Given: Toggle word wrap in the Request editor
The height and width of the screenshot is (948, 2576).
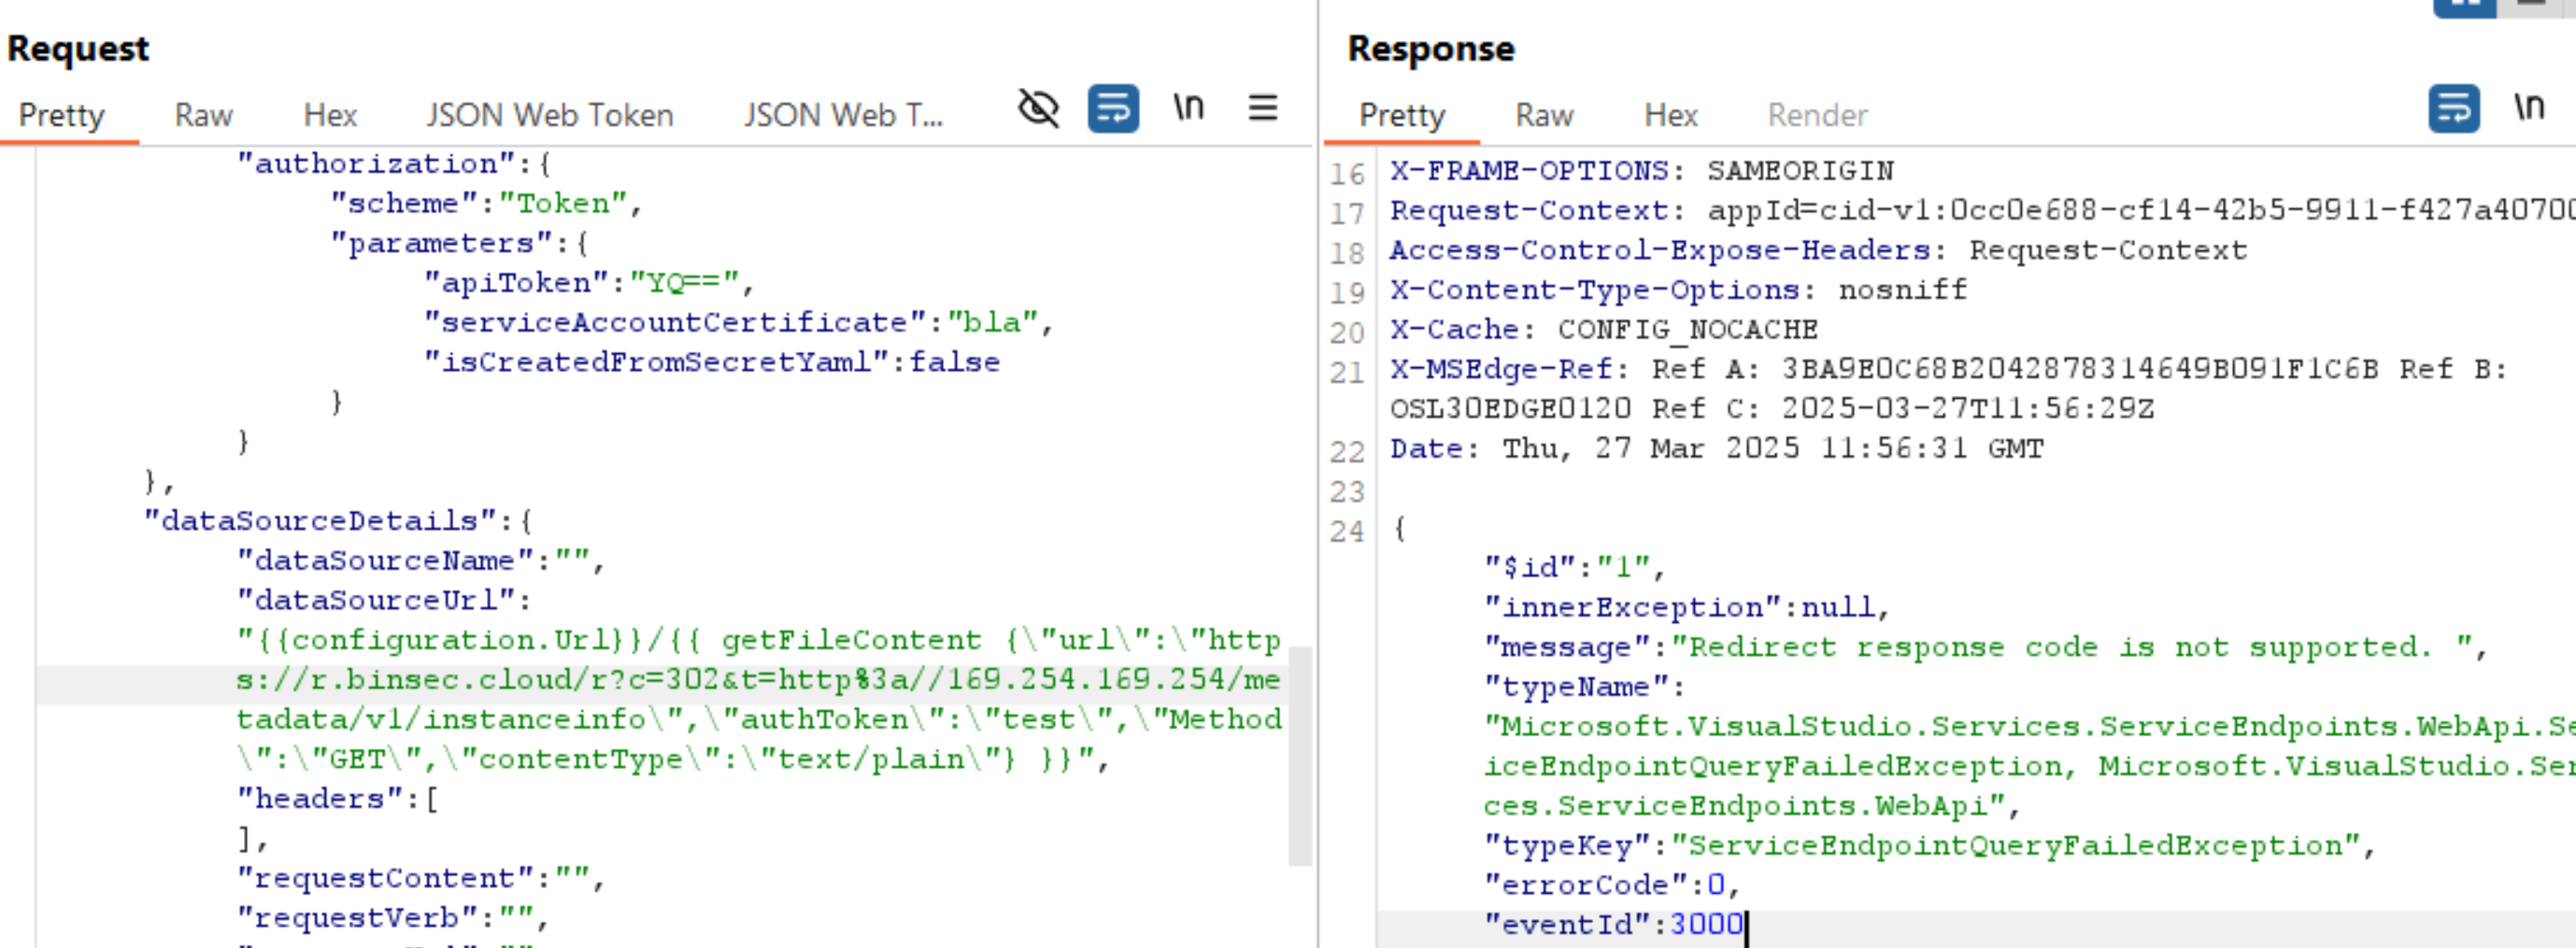Looking at the screenshot, I should pyautogui.click(x=1113, y=108).
